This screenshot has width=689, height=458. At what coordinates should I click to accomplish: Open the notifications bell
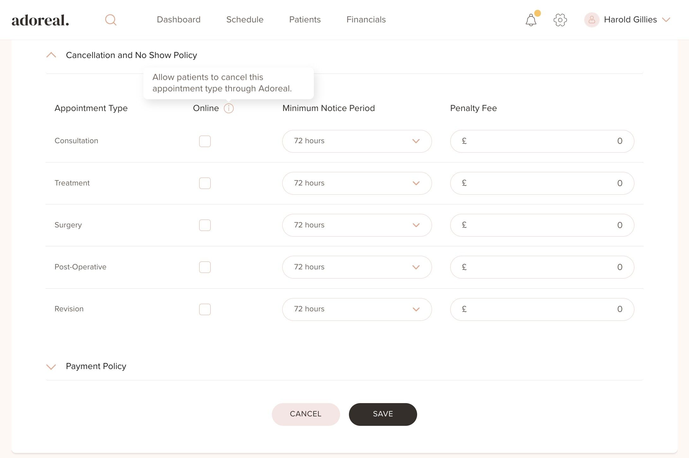(531, 20)
